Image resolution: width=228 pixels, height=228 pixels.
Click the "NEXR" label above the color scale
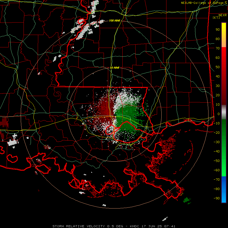tap(223, 15)
